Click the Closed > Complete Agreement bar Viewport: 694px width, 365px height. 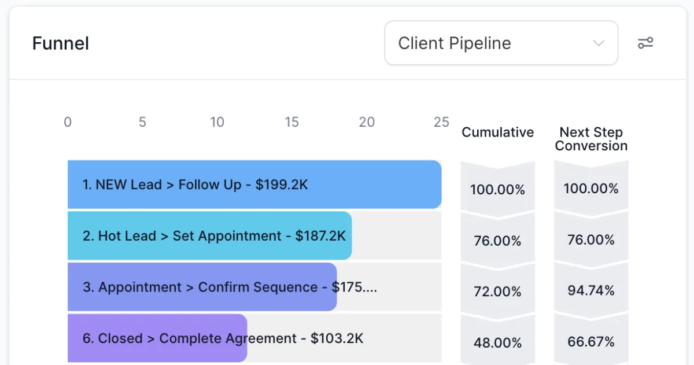[x=157, y=338]
